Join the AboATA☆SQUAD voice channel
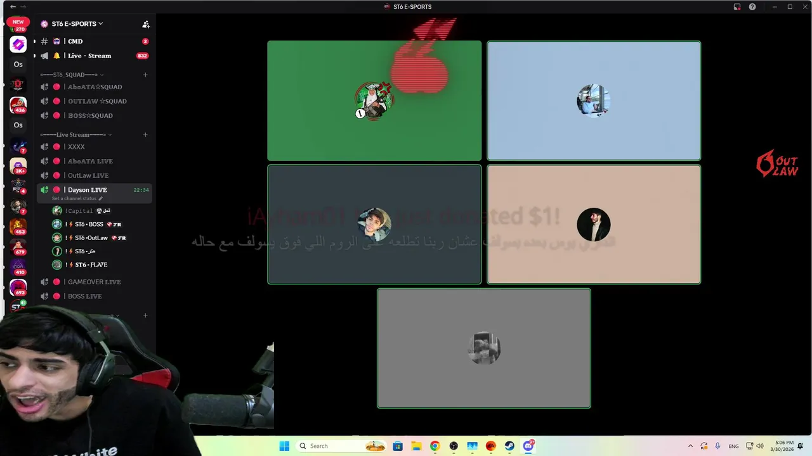This screenshot has width=812, height=456. click(94, 87)
